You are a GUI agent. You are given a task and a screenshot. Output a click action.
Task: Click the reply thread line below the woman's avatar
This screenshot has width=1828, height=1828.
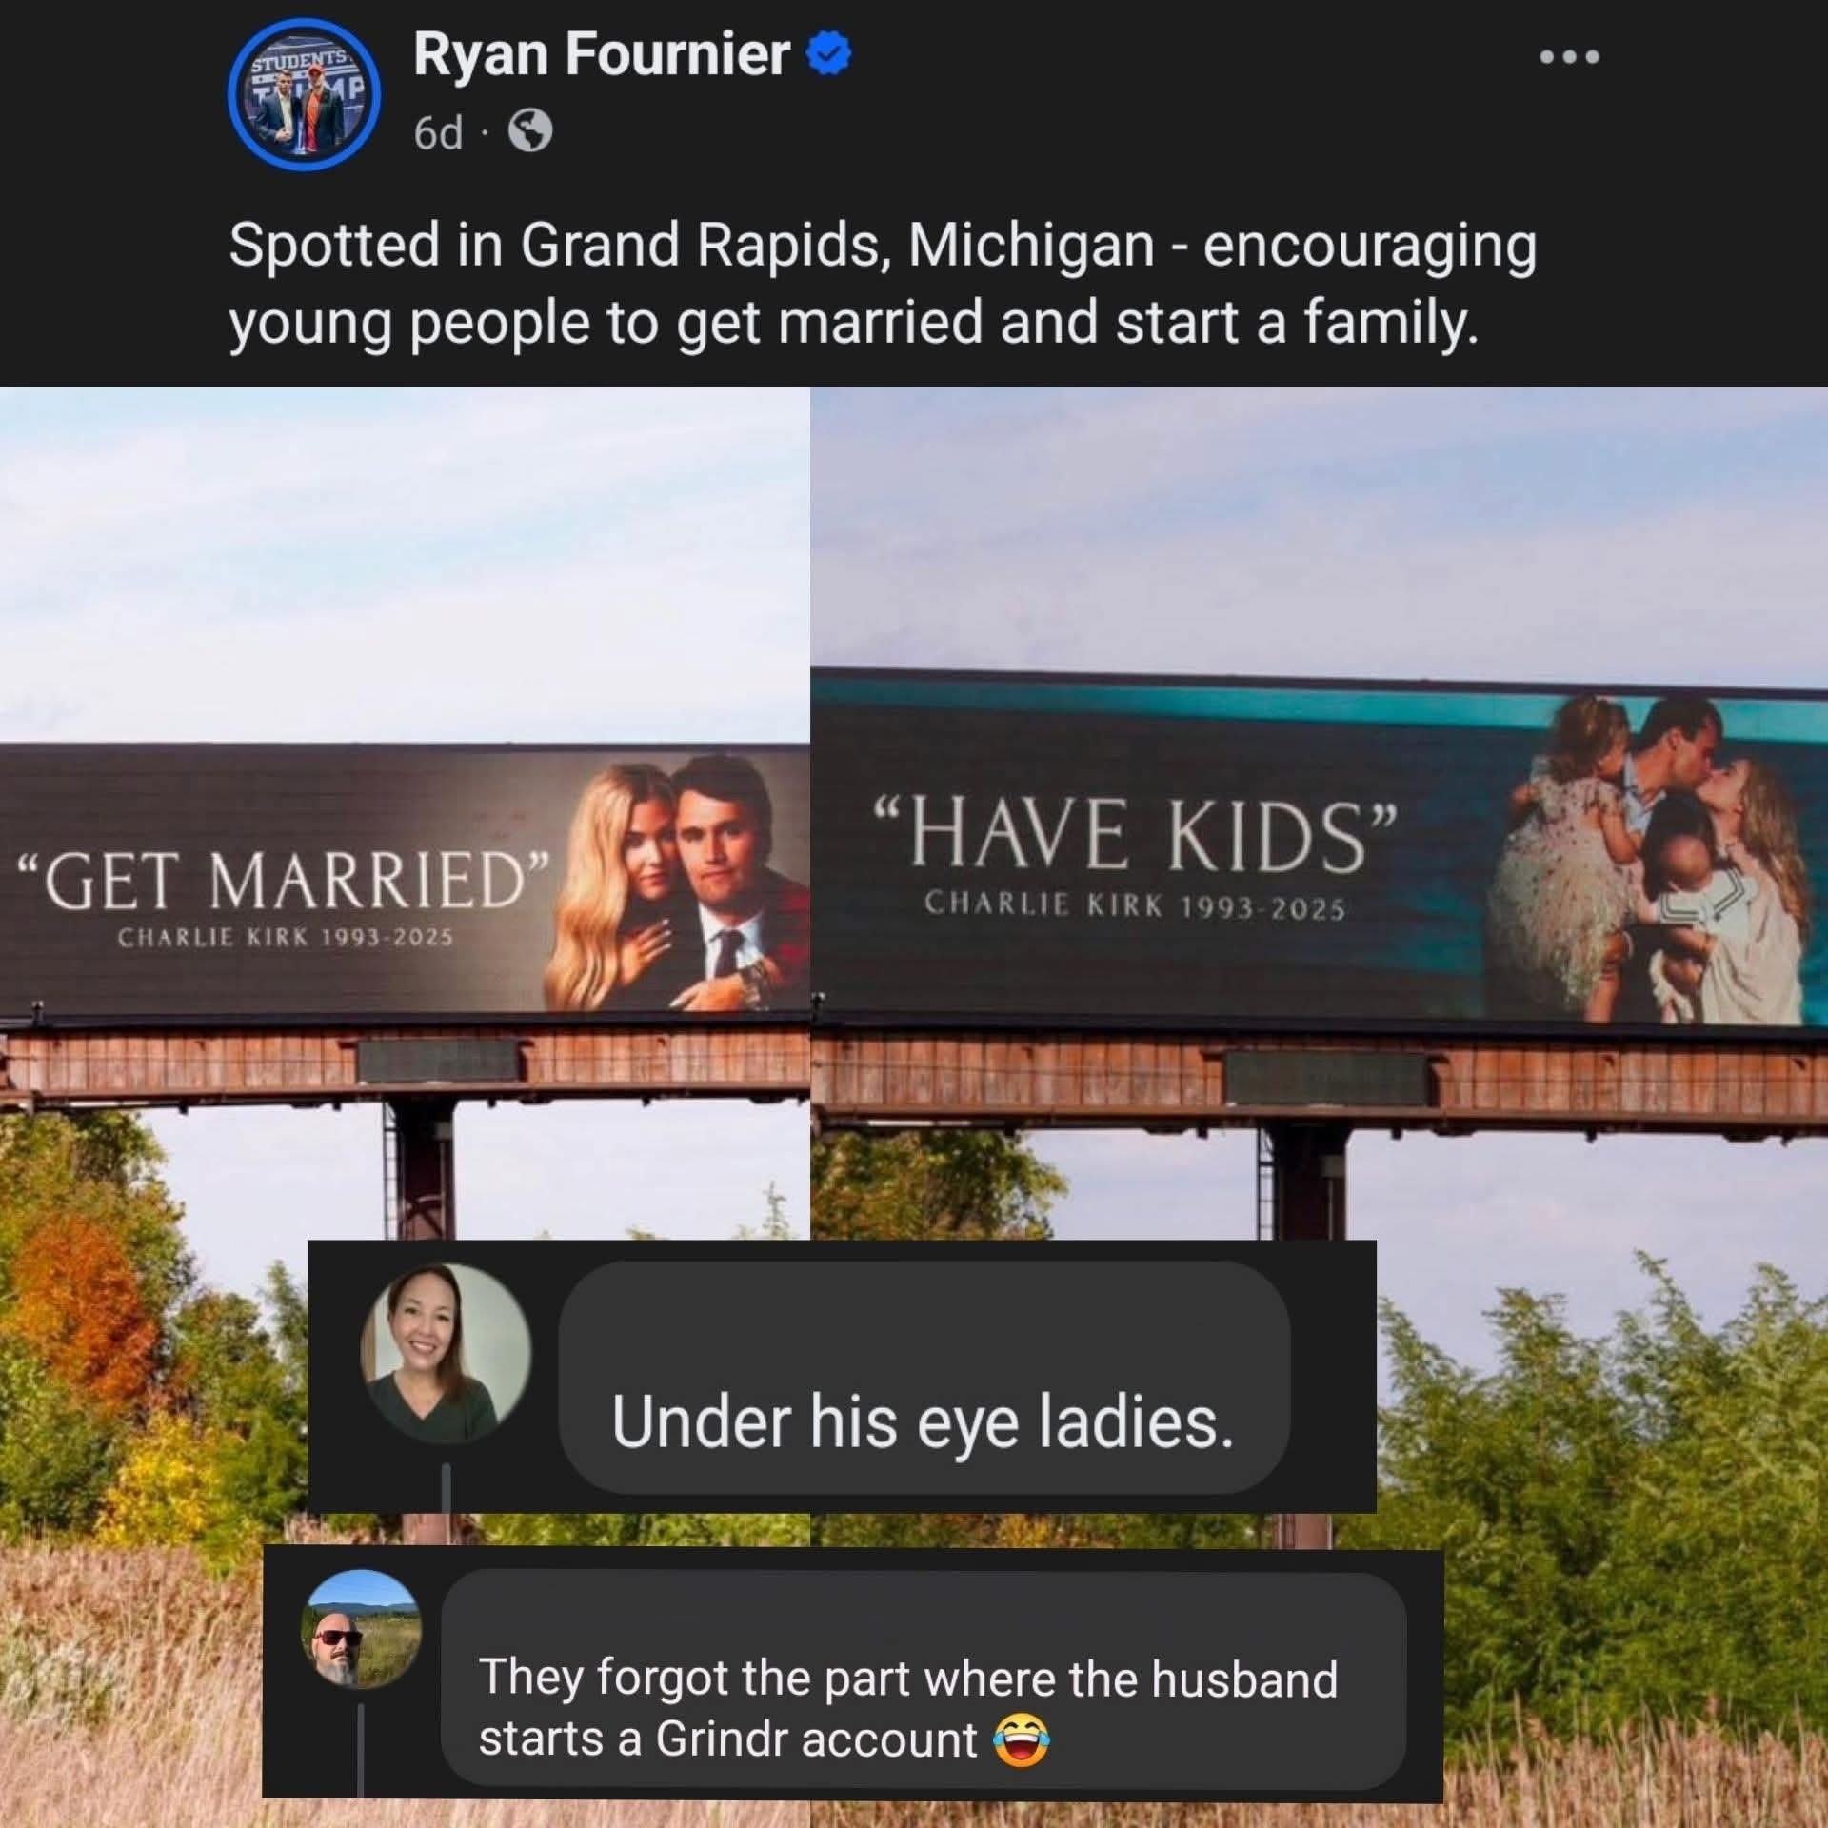coord(446,1487)
